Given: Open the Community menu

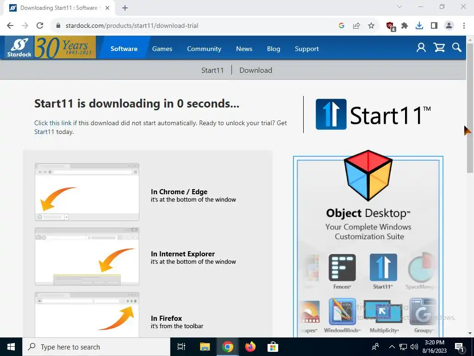Looking at the screenshot, I should 204,49.
